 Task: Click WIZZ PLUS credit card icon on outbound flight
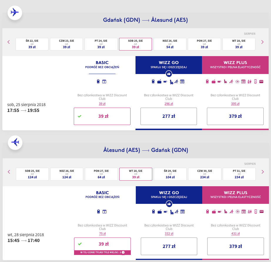point(261,82)
